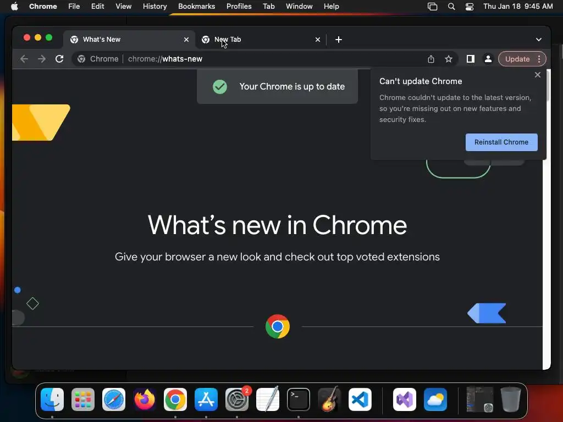The image size is (563, 422).
Task: Open the View menu
Action: [123, 7]
